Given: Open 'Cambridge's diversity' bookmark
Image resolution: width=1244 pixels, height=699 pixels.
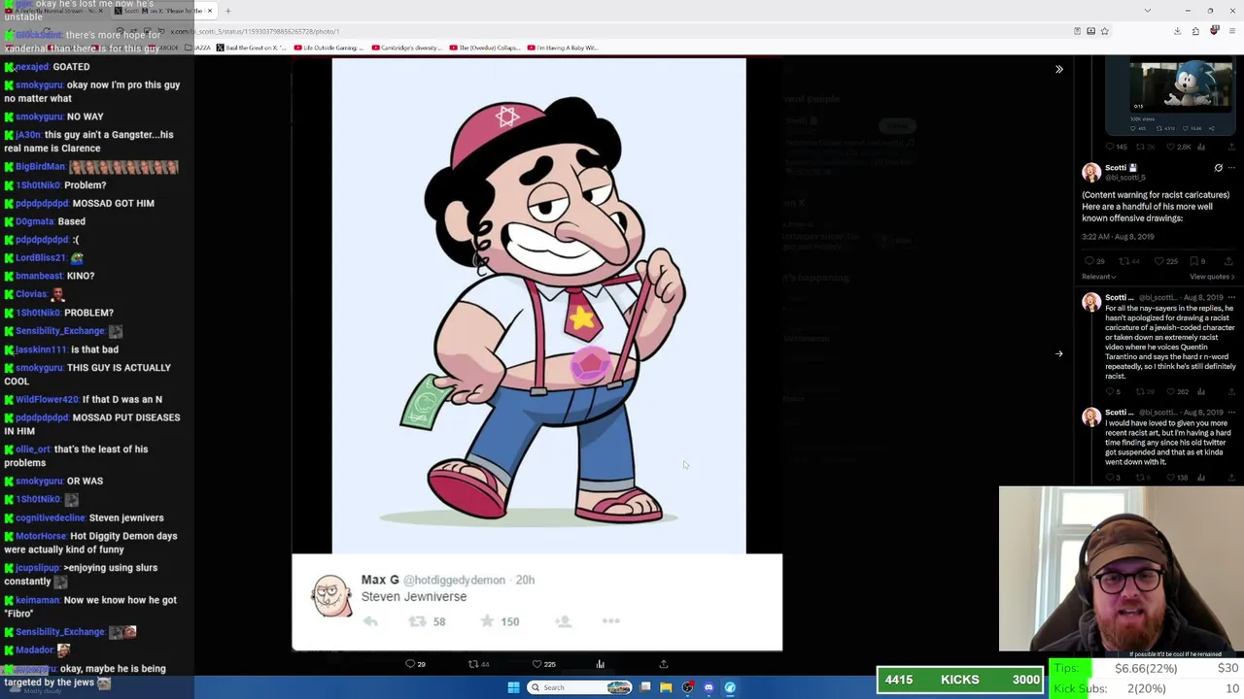Looking at the screenshot, I should coord(406,48).
